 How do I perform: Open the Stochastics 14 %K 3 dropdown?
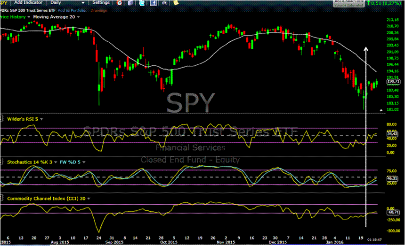coord(55,162)
